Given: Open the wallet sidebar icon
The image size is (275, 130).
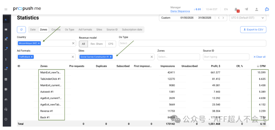Looking at the screenshot, I should tap(6, 89).
